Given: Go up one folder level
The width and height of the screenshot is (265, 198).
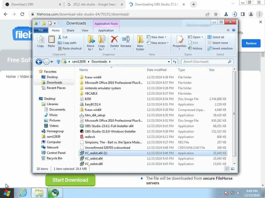Looking at the screenshot, I should pyautogui.click(x=58, y=62).
